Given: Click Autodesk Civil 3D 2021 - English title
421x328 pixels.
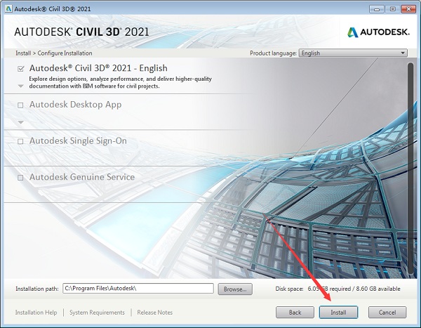Looking at the screenshot, I should point(98,68).
